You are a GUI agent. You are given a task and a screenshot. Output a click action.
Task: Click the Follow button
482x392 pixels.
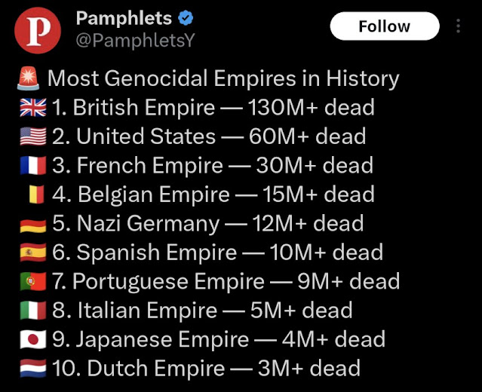(x=385, y=26)
